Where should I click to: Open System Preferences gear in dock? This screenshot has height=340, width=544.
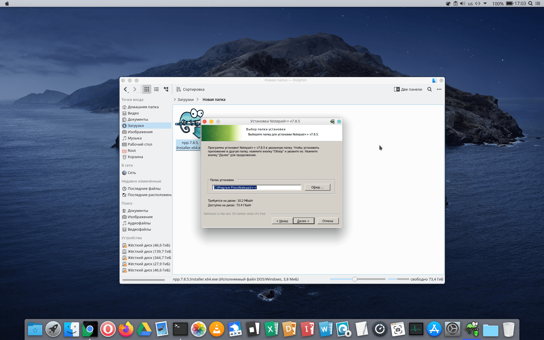pyautogui.click(x=452, y=329)
